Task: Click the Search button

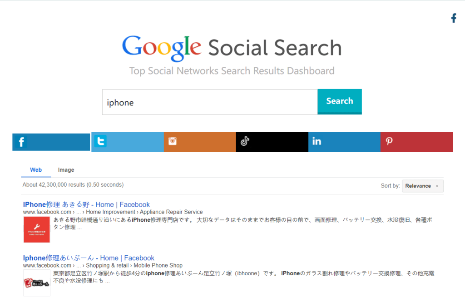Action: [x=340, y=101]
